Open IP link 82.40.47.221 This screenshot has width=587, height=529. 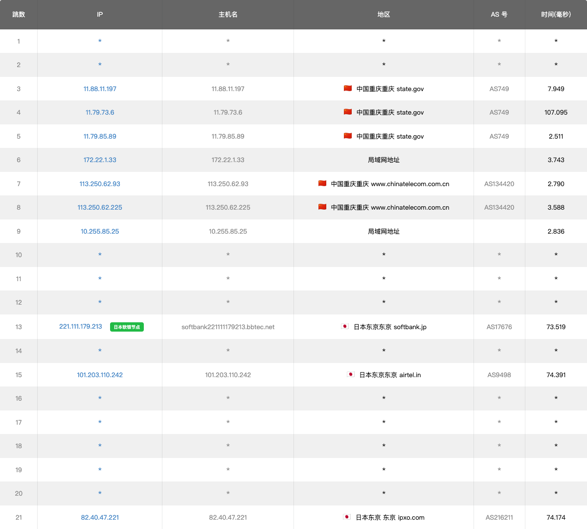tap(100, 518)
